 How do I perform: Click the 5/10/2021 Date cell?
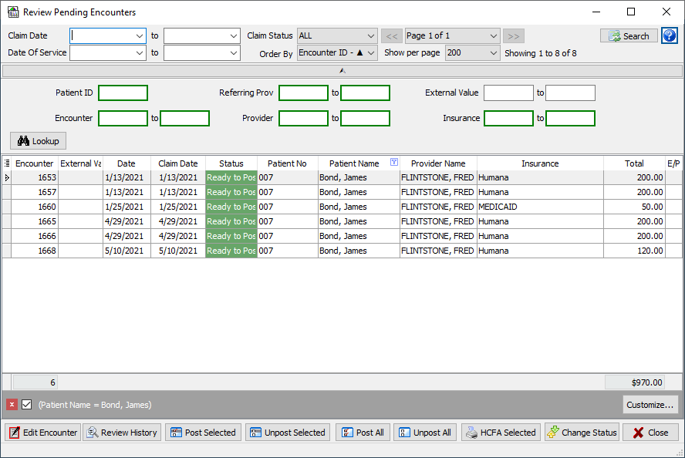click(x=127, y=251)
